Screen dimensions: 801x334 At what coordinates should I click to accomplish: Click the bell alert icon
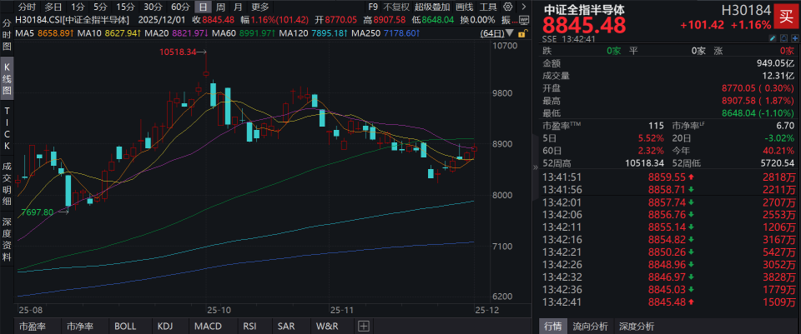pyautogui.click(x=784, y=38)
